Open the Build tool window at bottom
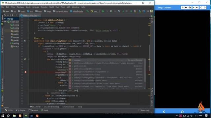 click(x=45, y=110)
